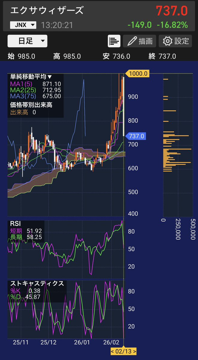
Task: Click the 250,000 volume axis label
Action: click(x=178, y=229)
